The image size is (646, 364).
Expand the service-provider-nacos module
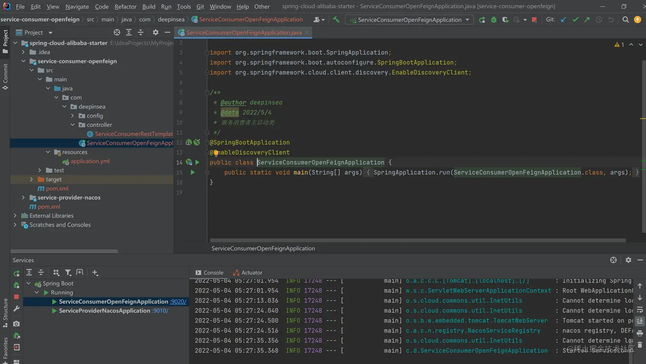(x=23, y=198)
